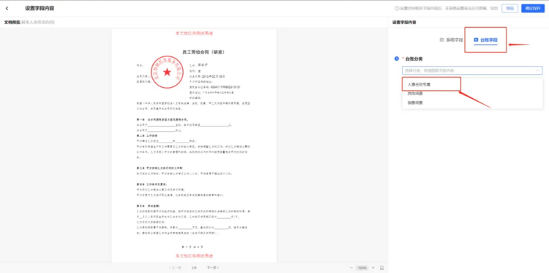
Task: Click the blue 确定保存 save button
Action: [x=533, y=8]
